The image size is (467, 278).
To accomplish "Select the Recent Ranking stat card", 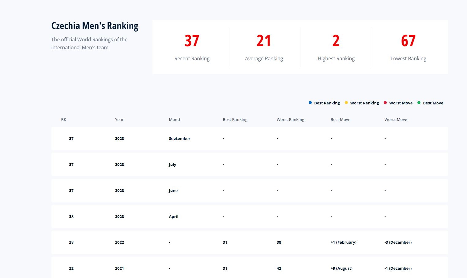I will pos(192,47).
